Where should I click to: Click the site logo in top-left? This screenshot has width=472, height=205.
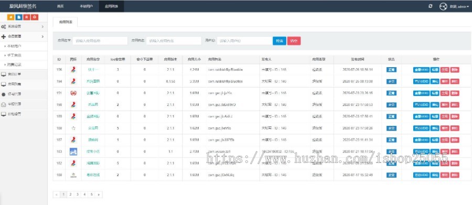point(23,6)
